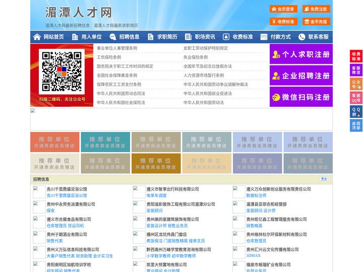Click the dark-gold 推荐单位 tile
The width and height of the screenshot is (363, 272).
156,163
